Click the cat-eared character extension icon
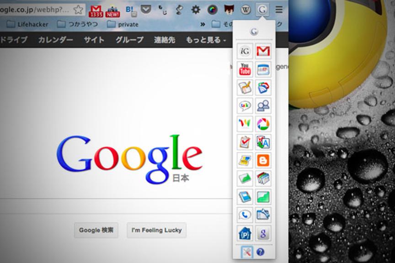 point(229,9)
